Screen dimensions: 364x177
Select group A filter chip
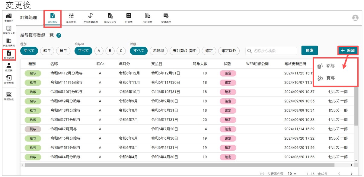tap(98, 51)
